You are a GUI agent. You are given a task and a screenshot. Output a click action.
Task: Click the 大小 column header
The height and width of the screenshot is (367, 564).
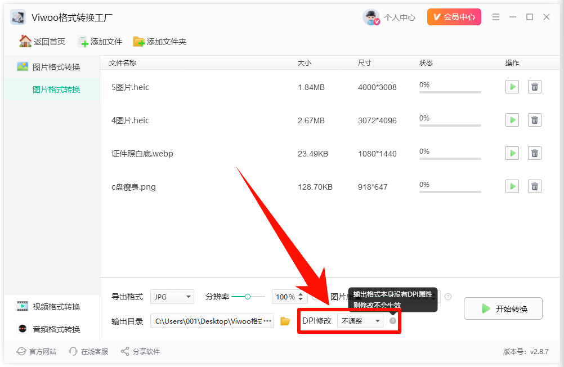305,63
